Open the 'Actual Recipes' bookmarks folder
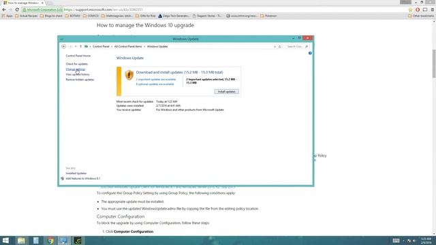This screenshot has width=436, height=245. point(27,16)
